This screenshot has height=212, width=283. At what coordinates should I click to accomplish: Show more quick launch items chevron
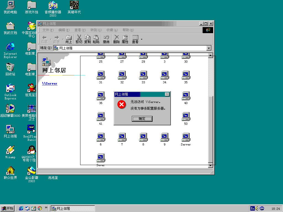coord(46,208)
